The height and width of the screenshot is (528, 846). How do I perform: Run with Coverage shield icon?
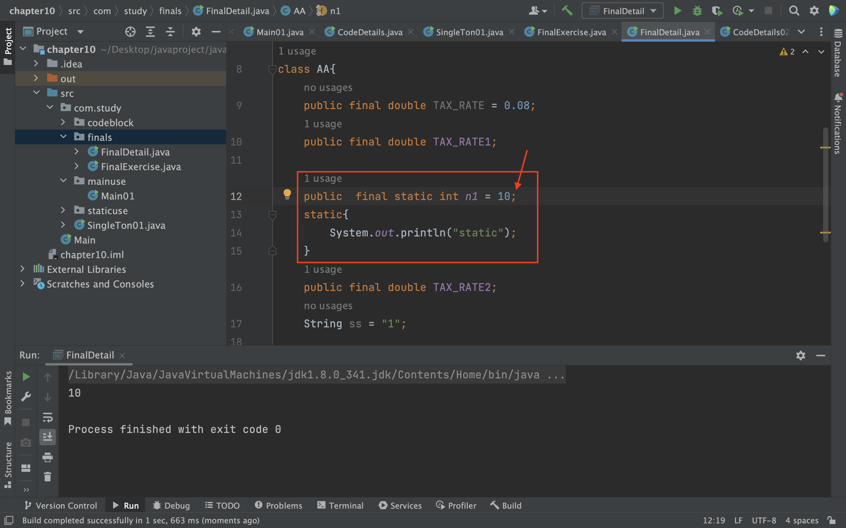[717, 11]
